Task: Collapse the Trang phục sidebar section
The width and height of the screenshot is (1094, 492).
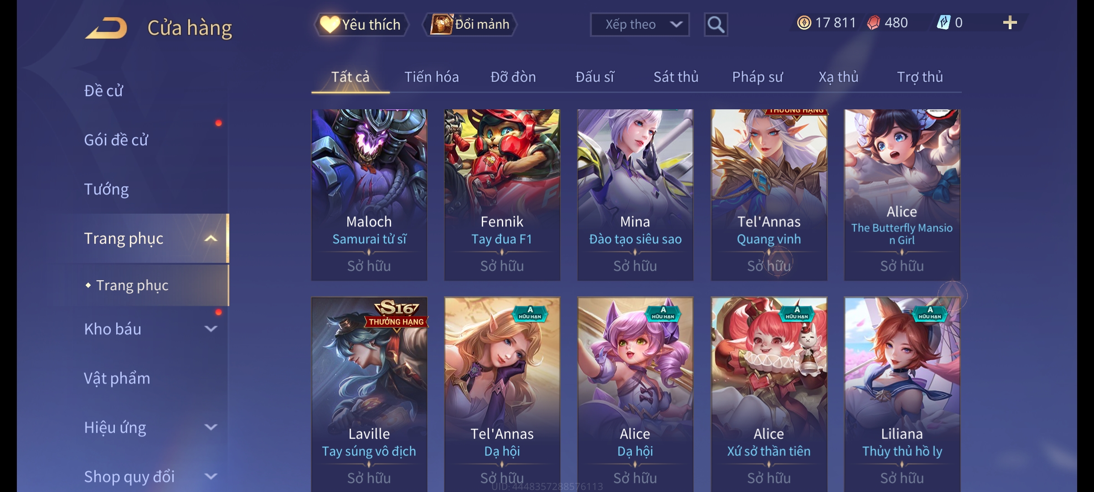Action: (x=211, y=238)
